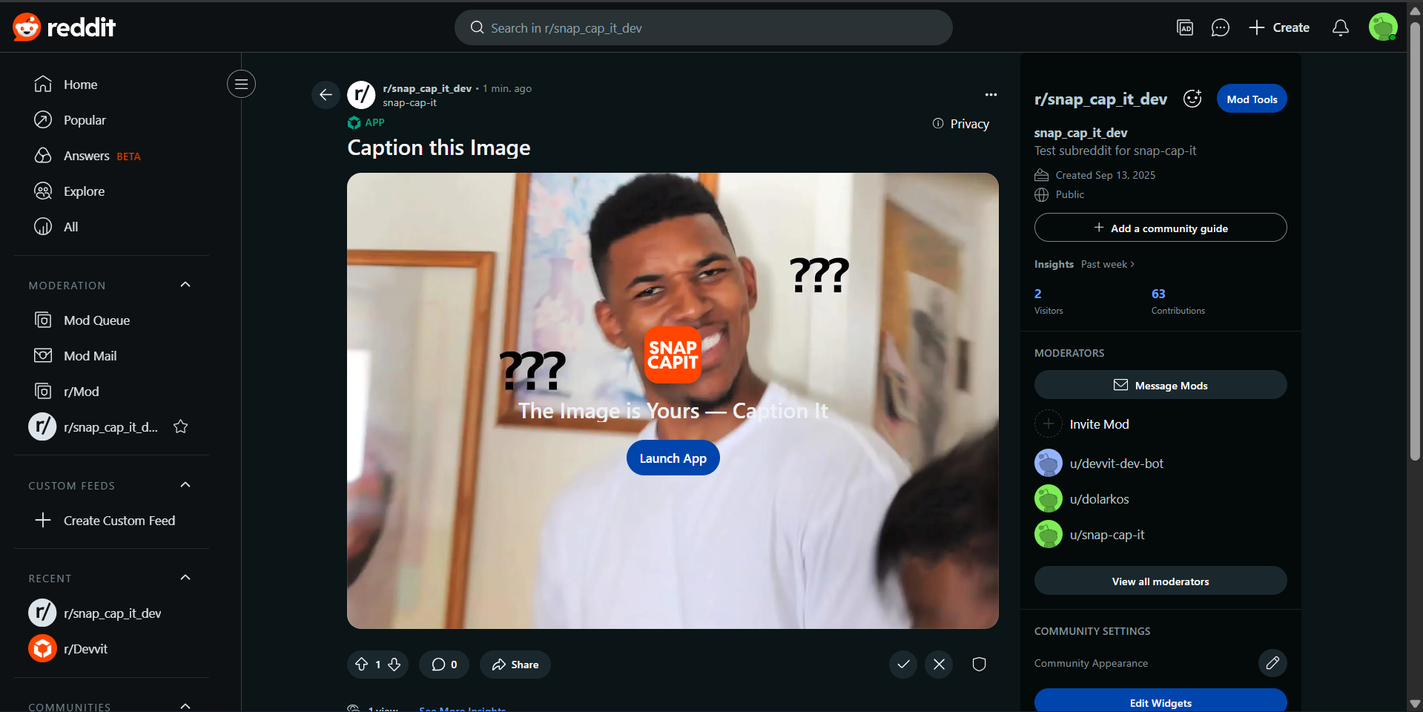The height and width of the screenshot is (712, 1423).
Task: Downvote the Caption this Image post
Action: coord(394,665)
